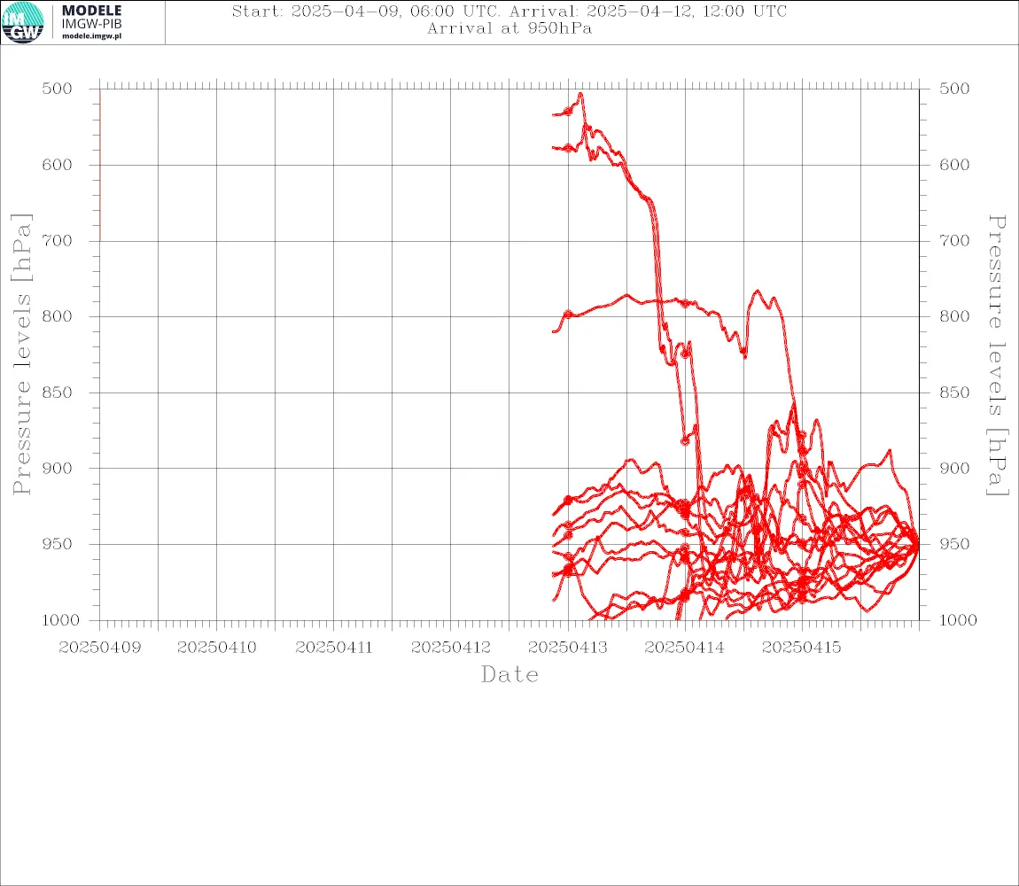Click the right 'Pressure levels [hPa]' axis title
Screen dimensions: 1019x886
(x=997, y=355)
